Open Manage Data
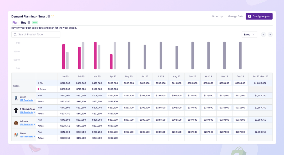 235,16
